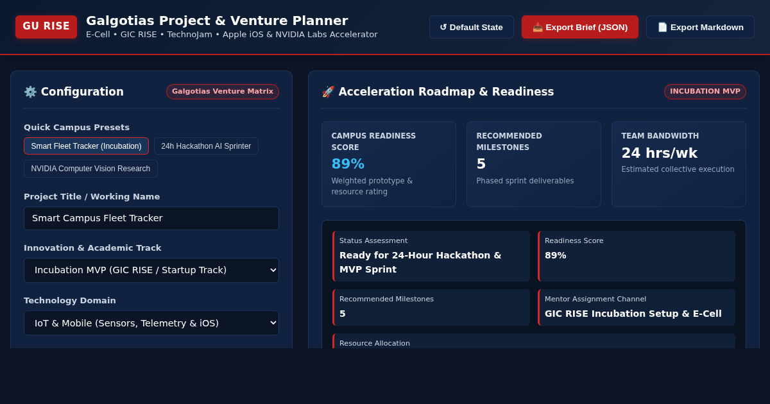Apply 24h Hackathon AI Sprinter preset
This screenshot has height=404, width=770.
(206, 146)
